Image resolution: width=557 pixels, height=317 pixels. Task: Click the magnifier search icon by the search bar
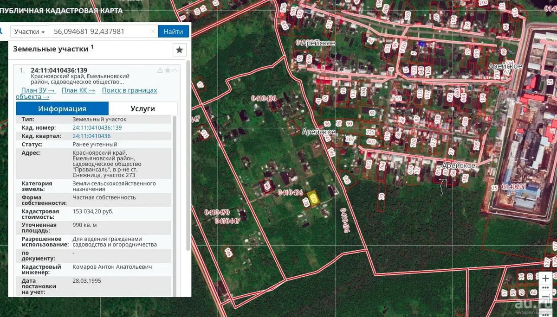click(x=1, y=31)
